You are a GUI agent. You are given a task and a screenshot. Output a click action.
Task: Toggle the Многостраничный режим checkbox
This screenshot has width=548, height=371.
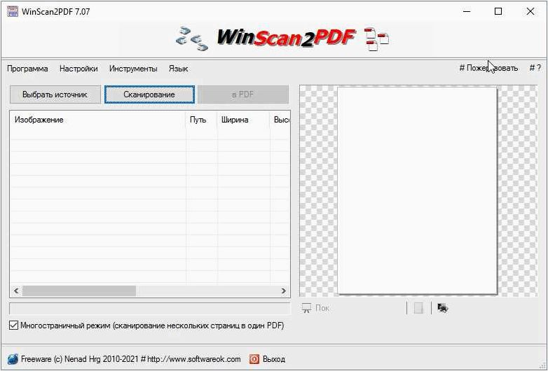(x=13, y=325)
